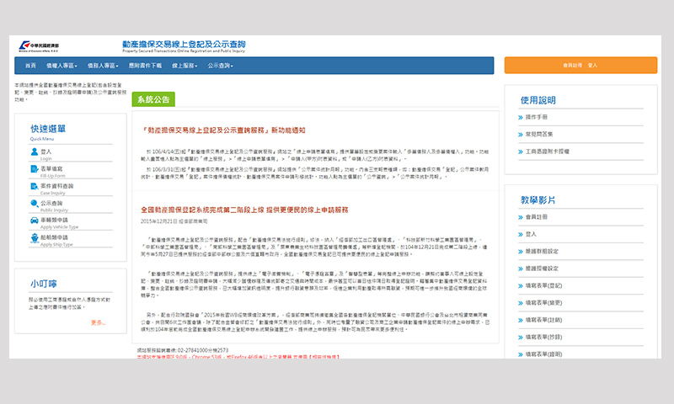Go to 首頁 in the blue navigation bar
The image size is (674, 404).
coord(30,66)
